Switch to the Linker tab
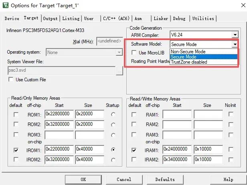 (x=161, y=18)
